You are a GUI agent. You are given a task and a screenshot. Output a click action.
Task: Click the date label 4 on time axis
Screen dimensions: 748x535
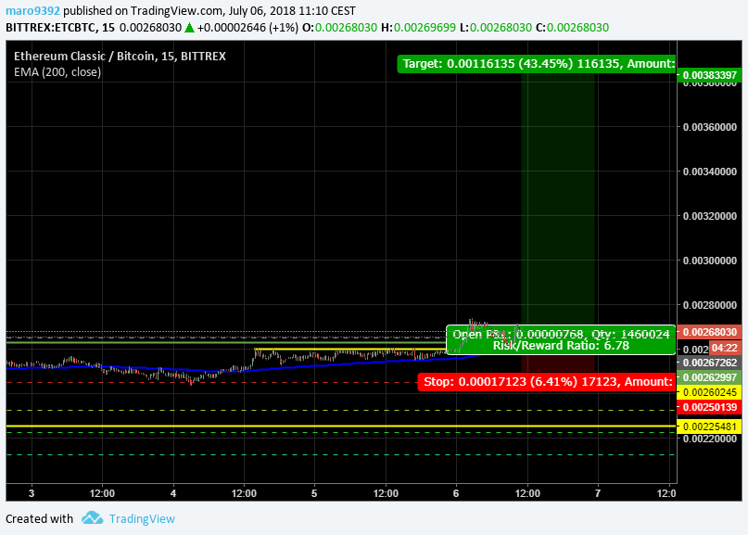click(173, 493)
